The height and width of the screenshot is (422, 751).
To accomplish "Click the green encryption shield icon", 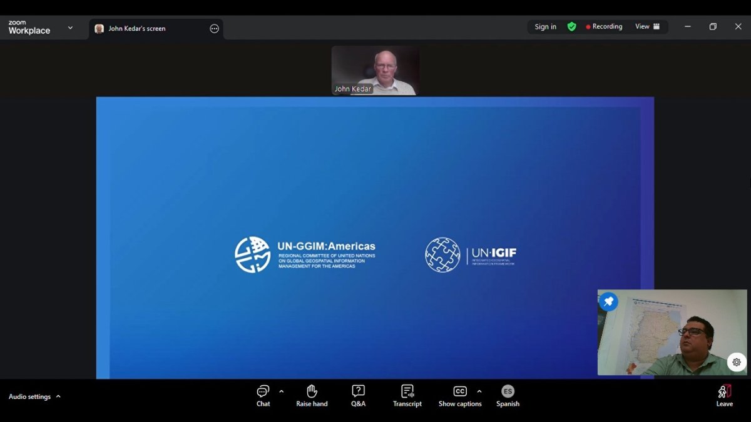I will pos(571,27).
